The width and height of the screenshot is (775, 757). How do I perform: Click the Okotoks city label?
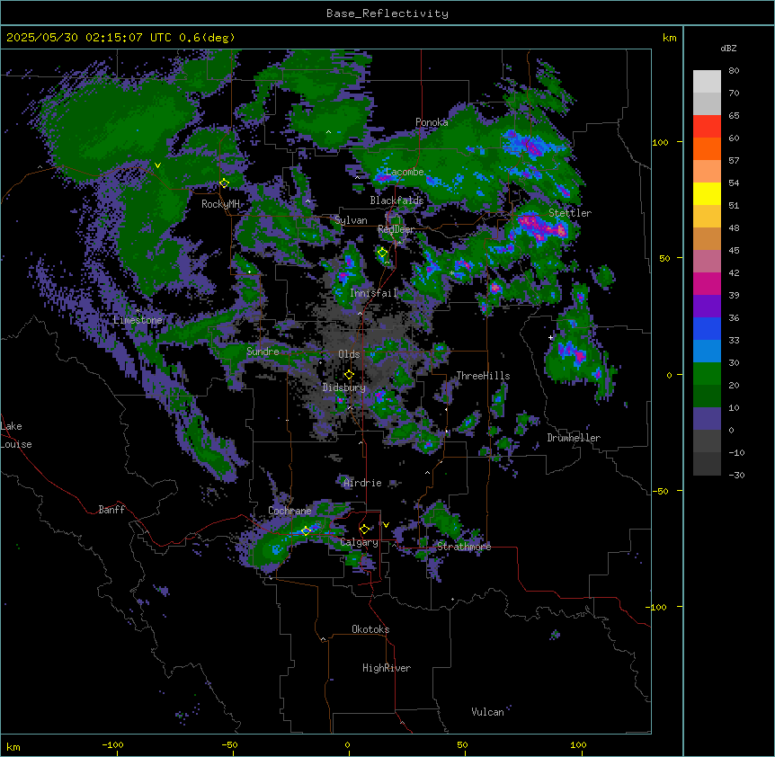[370, 629]
